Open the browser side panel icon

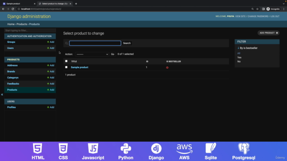pos(263,9)
